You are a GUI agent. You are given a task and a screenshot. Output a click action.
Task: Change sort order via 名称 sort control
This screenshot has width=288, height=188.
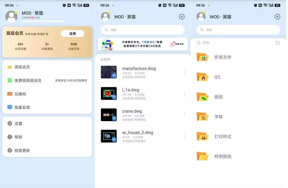click(x=203, y=43)
